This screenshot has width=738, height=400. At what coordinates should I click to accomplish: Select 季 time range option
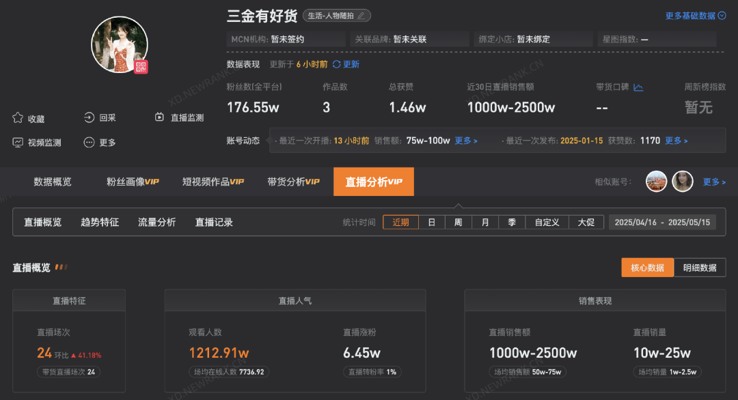(x=512, y=223)
